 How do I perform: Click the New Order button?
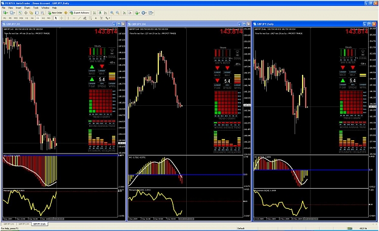[x=55, y=13]
